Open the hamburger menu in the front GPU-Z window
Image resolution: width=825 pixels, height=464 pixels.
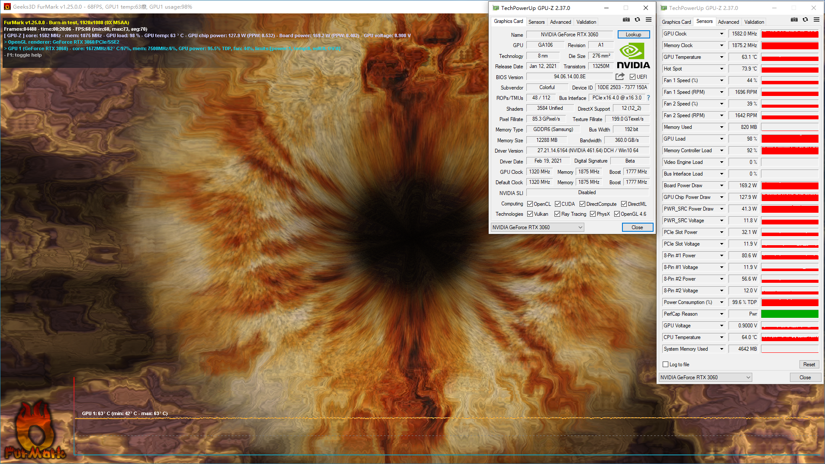(648, 19)
